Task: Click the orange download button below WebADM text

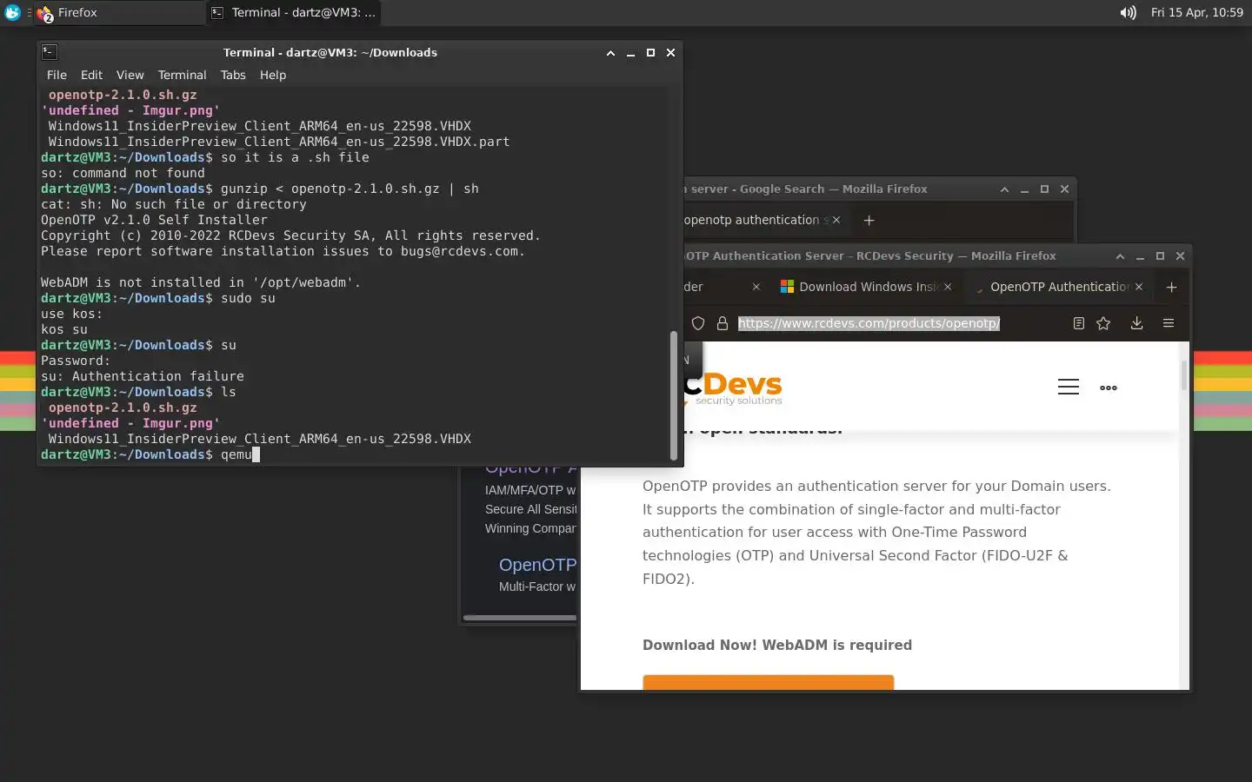Action: click(x=768, y=683)
